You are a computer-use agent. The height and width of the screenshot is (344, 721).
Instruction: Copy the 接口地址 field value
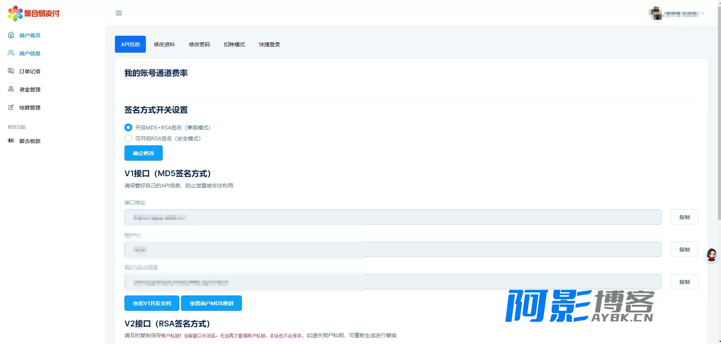click(x=684, y=217)
